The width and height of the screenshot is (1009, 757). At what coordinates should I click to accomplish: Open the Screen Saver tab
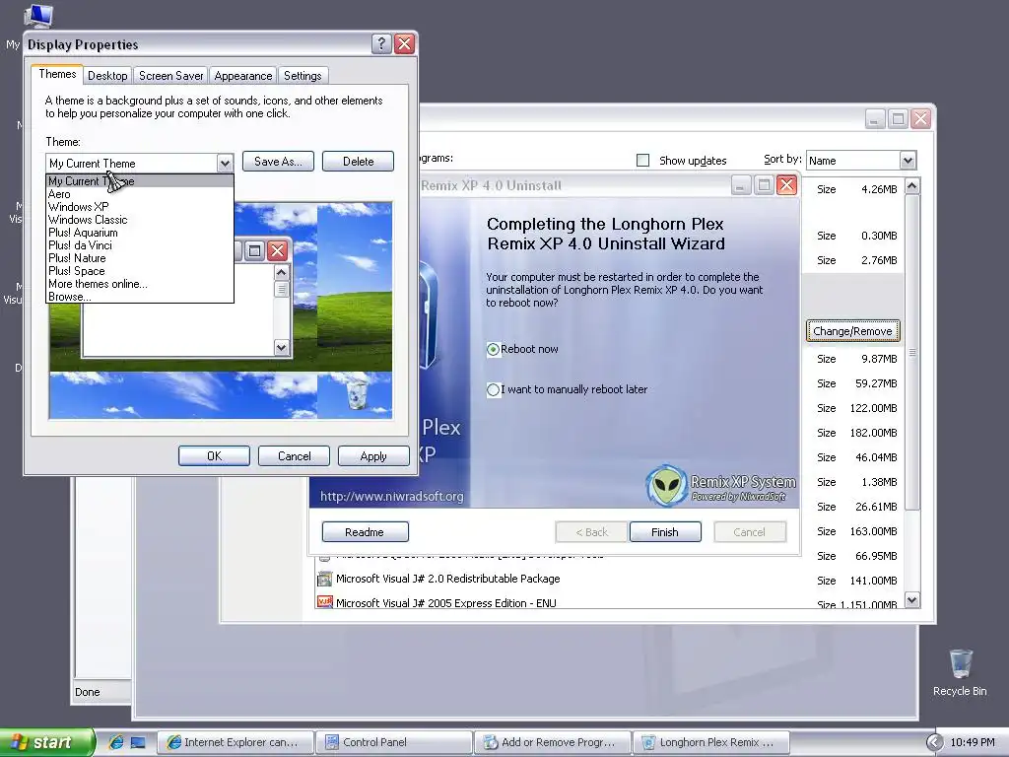tap(170, 75)
